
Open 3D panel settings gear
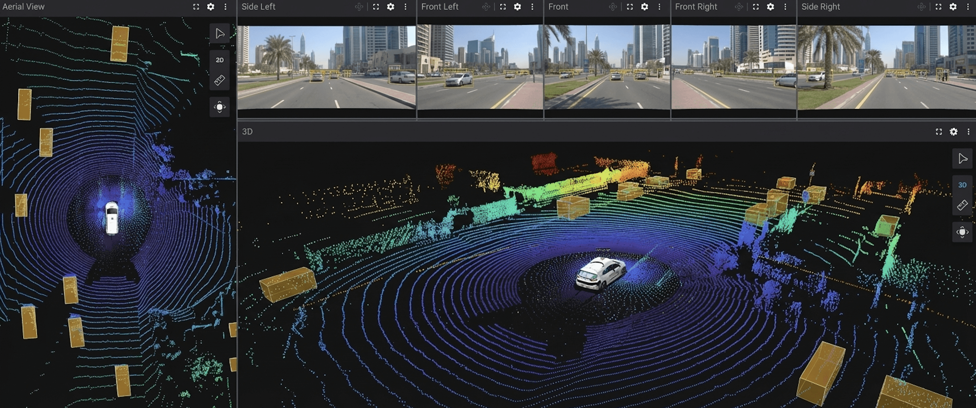pos(954,132)
